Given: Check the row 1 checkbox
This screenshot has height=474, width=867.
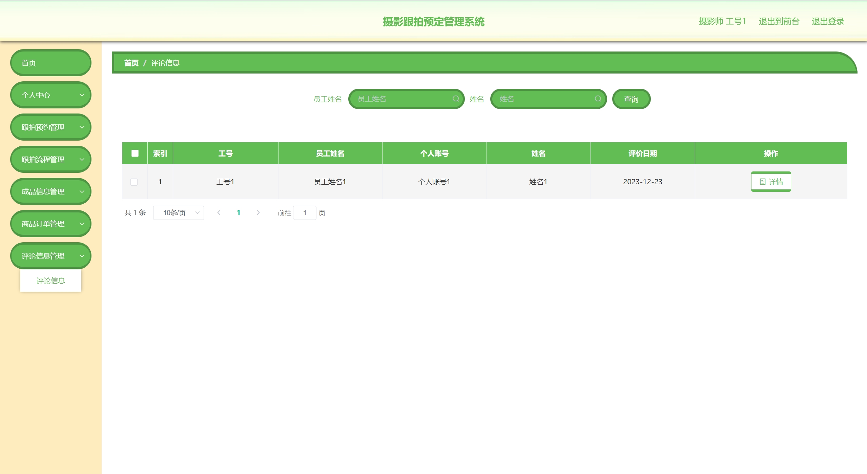Looking at the screenshot, I should point(134,182).
